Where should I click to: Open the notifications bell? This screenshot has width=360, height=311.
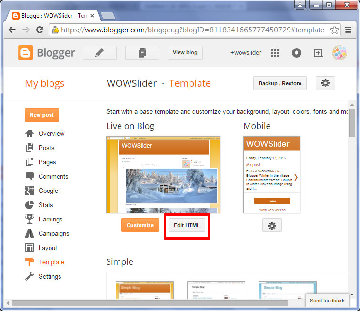click(296, 53)
